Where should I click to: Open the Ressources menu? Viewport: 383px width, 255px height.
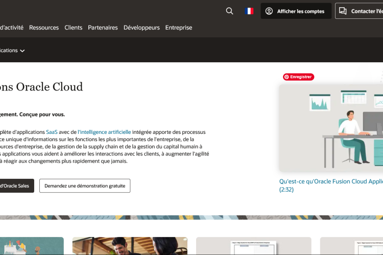point(44,28)
